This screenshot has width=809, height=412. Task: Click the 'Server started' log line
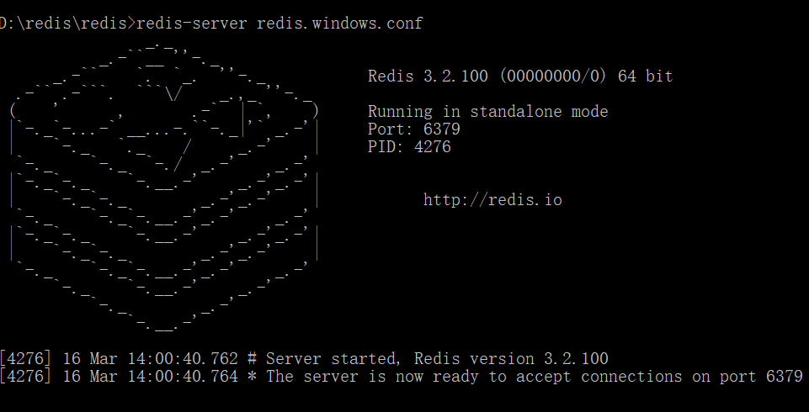click(305, 358)
